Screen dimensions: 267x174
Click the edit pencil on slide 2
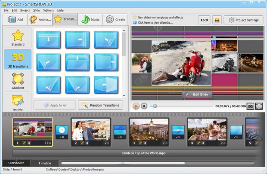(82, 143)
